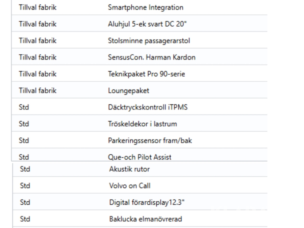Click 'Tillval fabrik' beside Stolsminne passagerarstol
This screenshot has height=228, width=304.
point(37,41)
